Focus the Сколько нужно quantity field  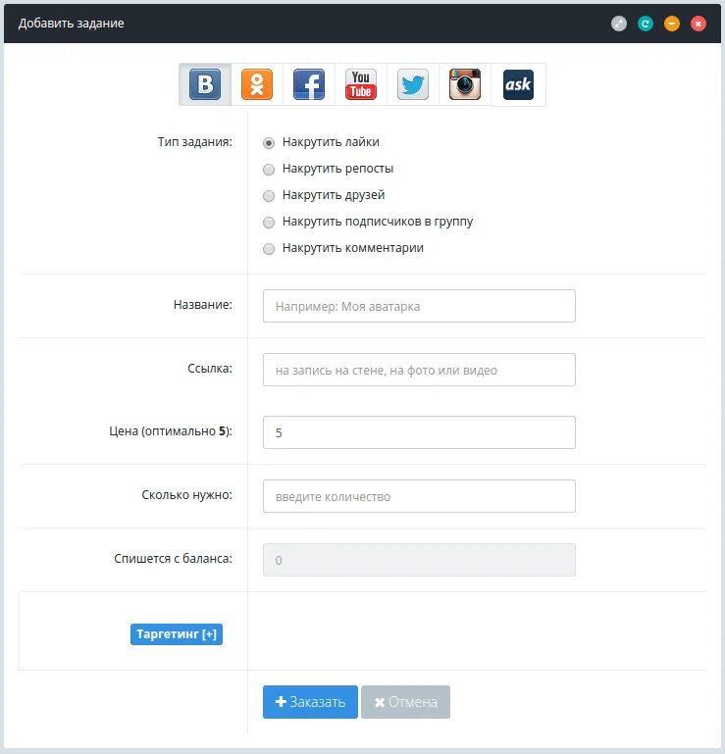point(419,496)
